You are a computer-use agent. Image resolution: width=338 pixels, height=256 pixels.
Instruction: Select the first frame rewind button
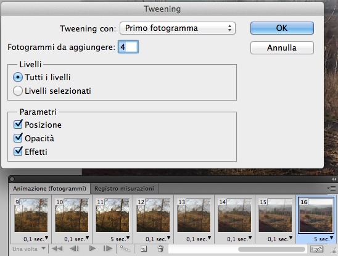(x=57, y=249)
